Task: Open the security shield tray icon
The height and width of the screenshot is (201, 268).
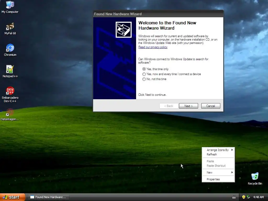Action: [244, 197]
